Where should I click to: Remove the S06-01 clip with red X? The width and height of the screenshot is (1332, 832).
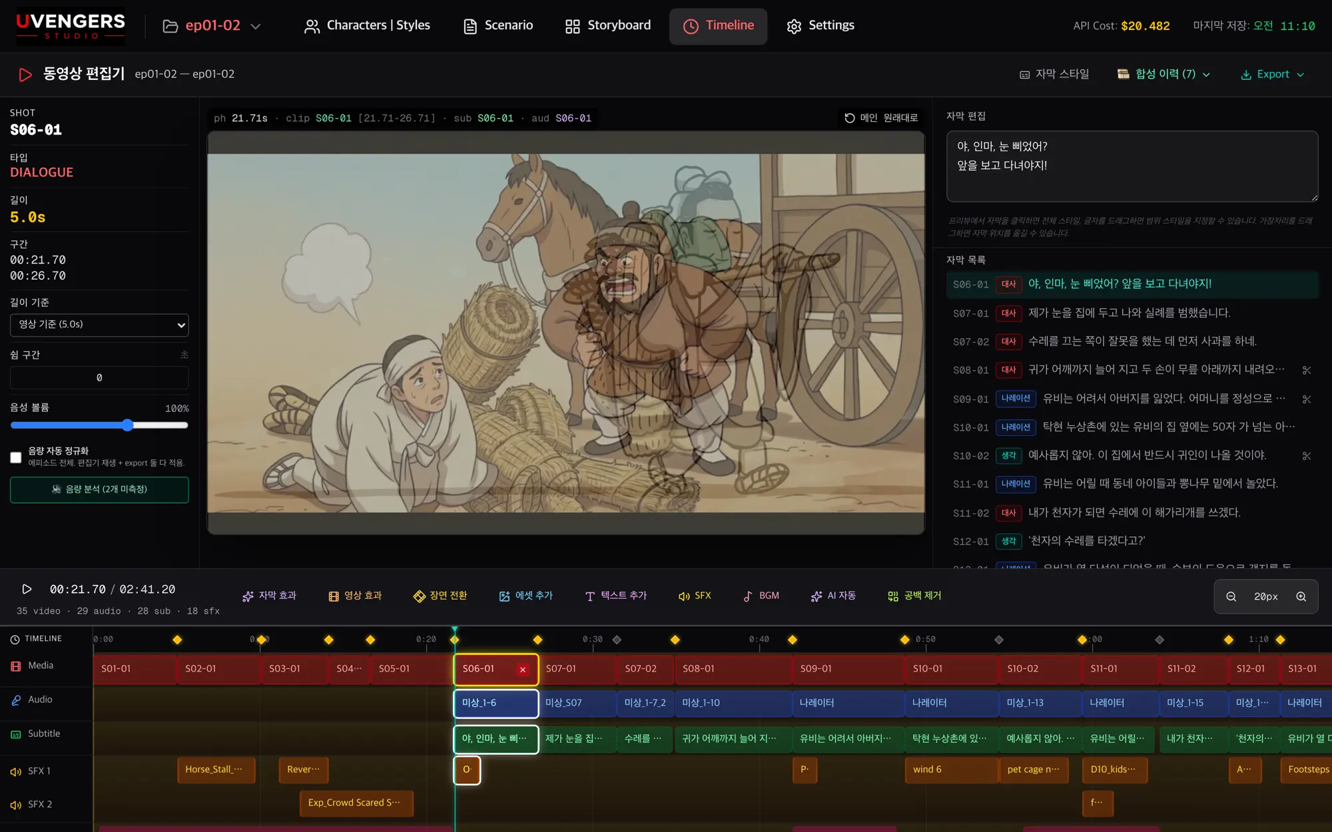pos(523,670)
